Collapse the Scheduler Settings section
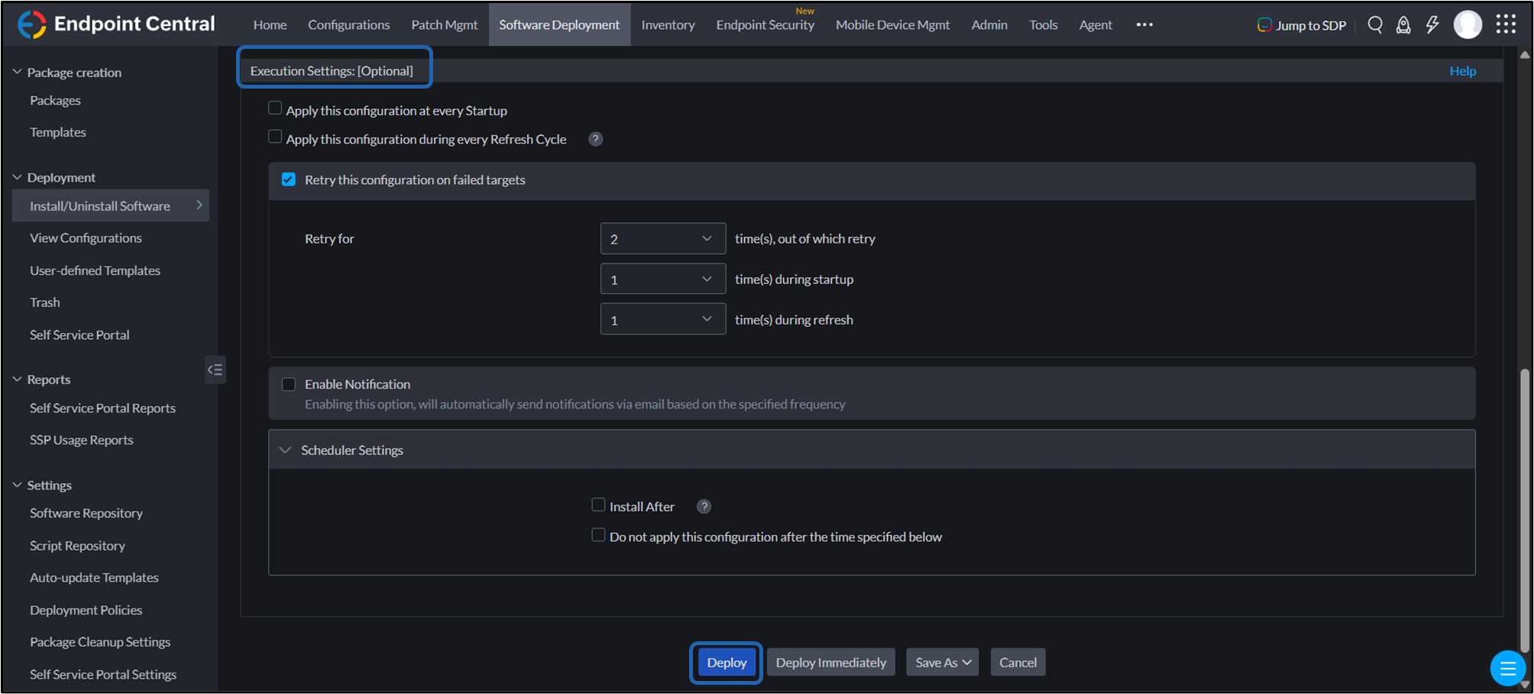The height and width of the screenshot is (694, 1534). (285, 450)
